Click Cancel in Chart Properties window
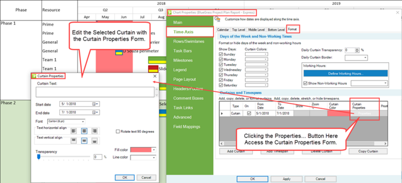The height and width of the screenshot is (183, 402). pos(321,178)
